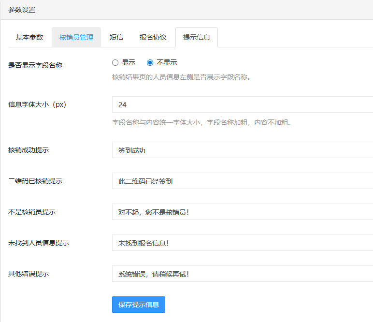Open the 核销员管理 tab
This screenshot has height=322, width=373.
[x=76, y=37]
